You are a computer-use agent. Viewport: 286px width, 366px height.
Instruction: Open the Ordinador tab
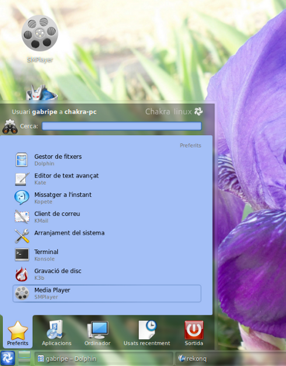97,333
